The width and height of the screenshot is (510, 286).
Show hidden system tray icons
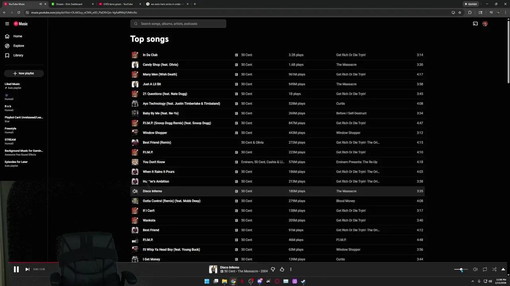pyautogui.click(x=473, y=281)
